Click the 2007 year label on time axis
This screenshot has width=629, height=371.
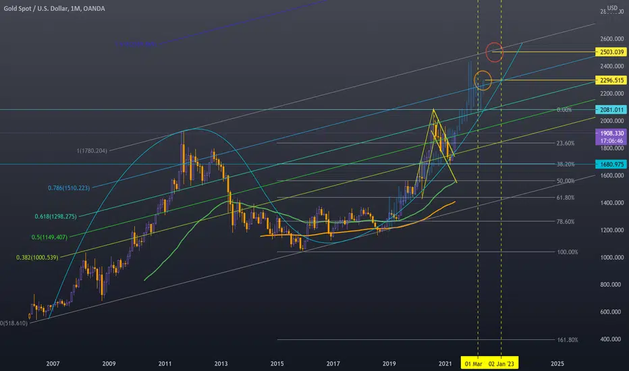point(53,364)
